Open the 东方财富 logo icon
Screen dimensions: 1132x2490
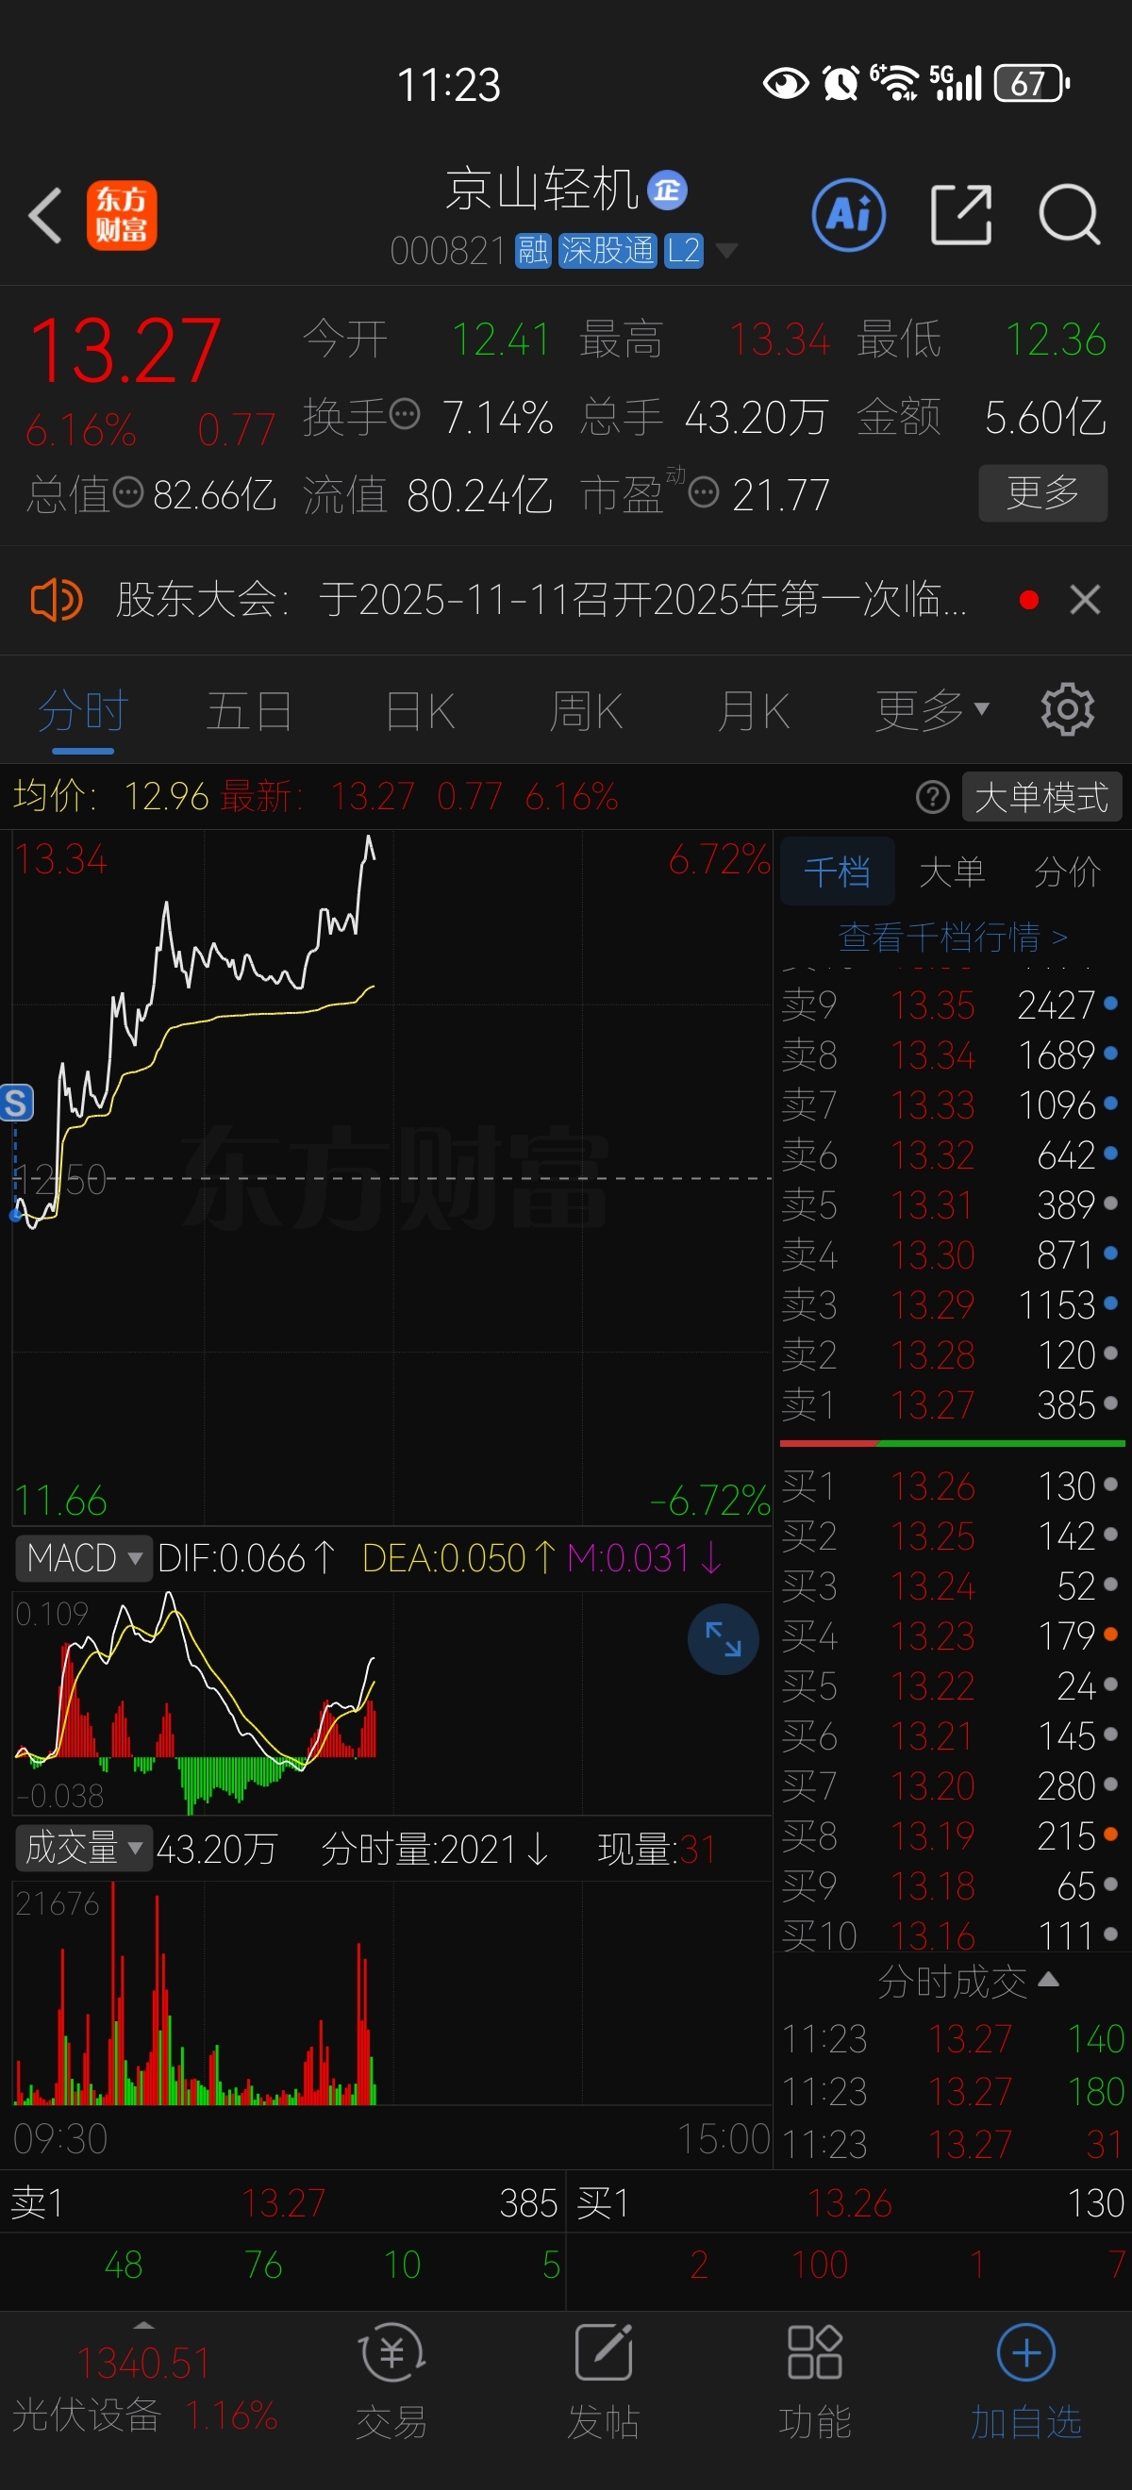[122, 215]
